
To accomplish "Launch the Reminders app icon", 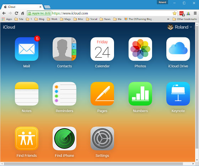I will tap(64, 93).
